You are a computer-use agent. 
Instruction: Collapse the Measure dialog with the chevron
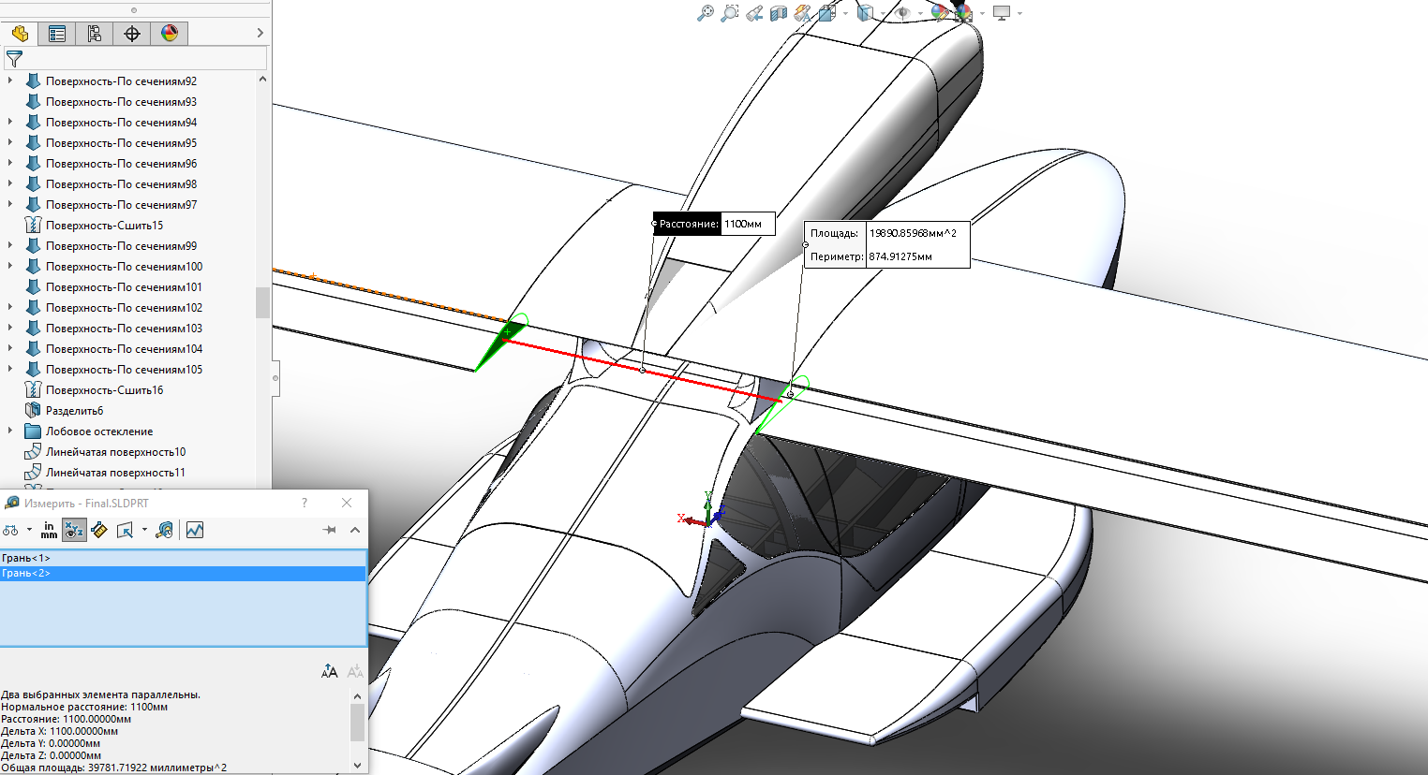tap(355, 530)
